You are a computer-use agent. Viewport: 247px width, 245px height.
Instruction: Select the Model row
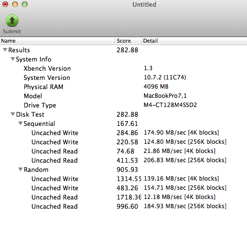pos(123,96)
